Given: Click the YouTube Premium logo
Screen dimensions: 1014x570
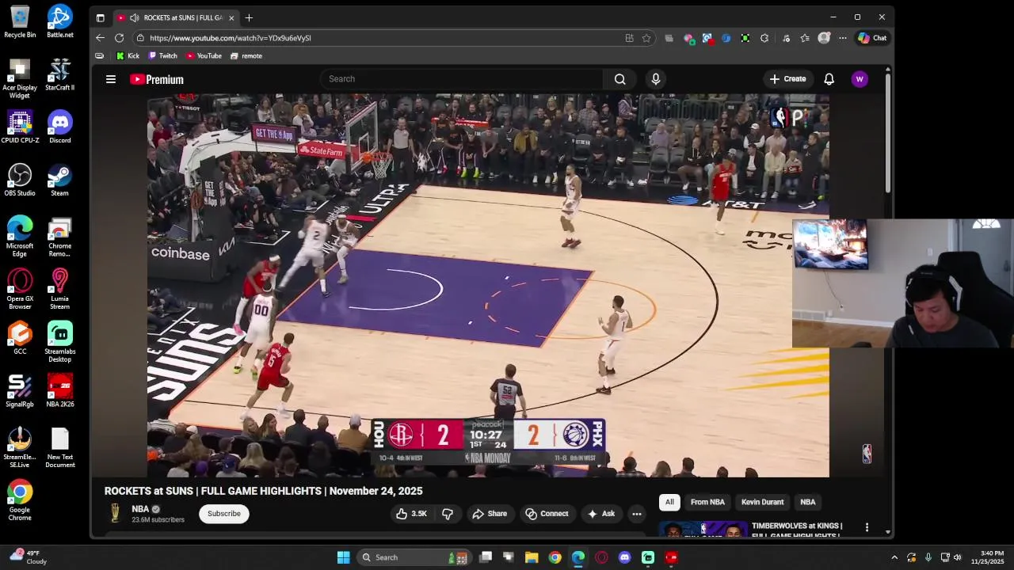Looking at the screenshot, I should (x=157, y=79).
